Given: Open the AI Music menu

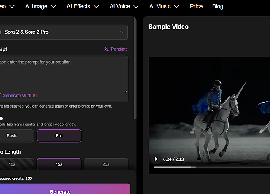Looking at the screenshot, I should point(164,6).
